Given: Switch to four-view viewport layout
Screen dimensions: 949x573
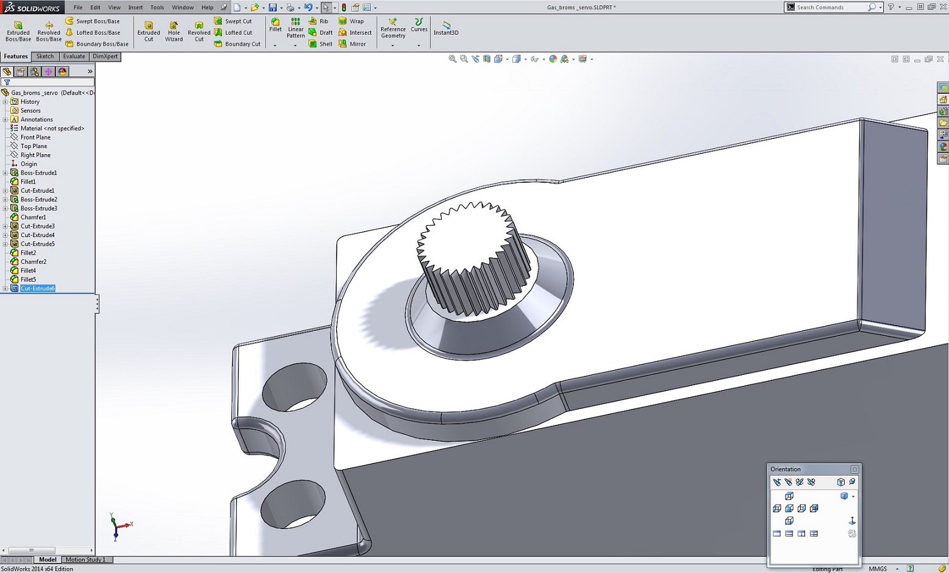Looking at the screenshot, I should click(814, 534).
